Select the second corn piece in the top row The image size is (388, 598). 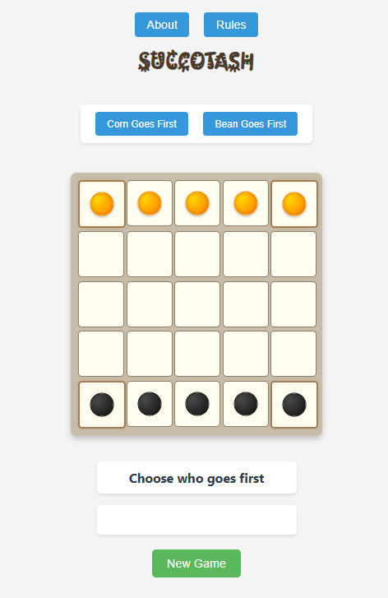click(x=150, y=203)
